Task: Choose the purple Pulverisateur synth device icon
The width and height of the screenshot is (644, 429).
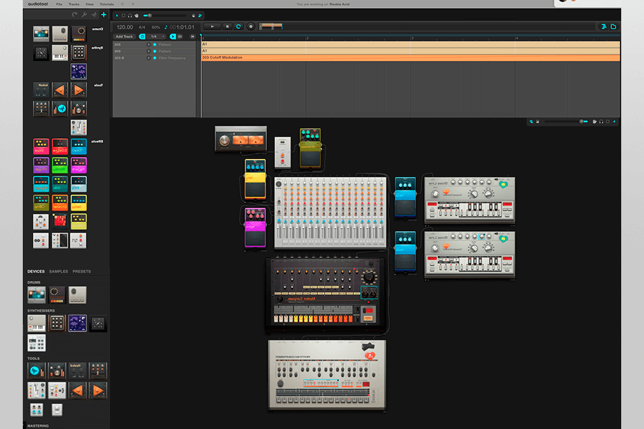Action: pos(78,323)
